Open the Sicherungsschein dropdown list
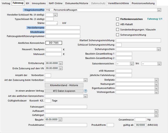This screenshot has width=168, height=133. [x=159, y=49]
